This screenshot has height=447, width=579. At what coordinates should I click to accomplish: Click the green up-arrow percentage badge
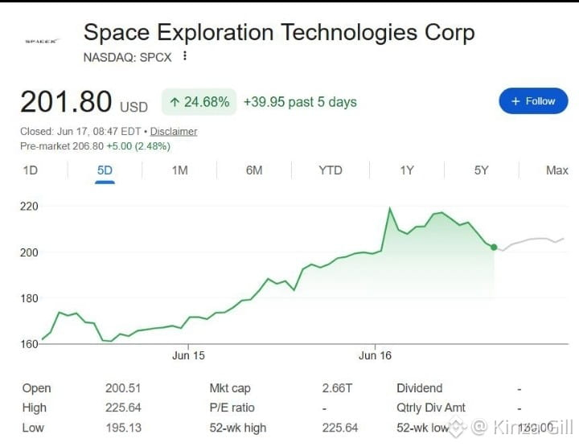tap(199, 102)
